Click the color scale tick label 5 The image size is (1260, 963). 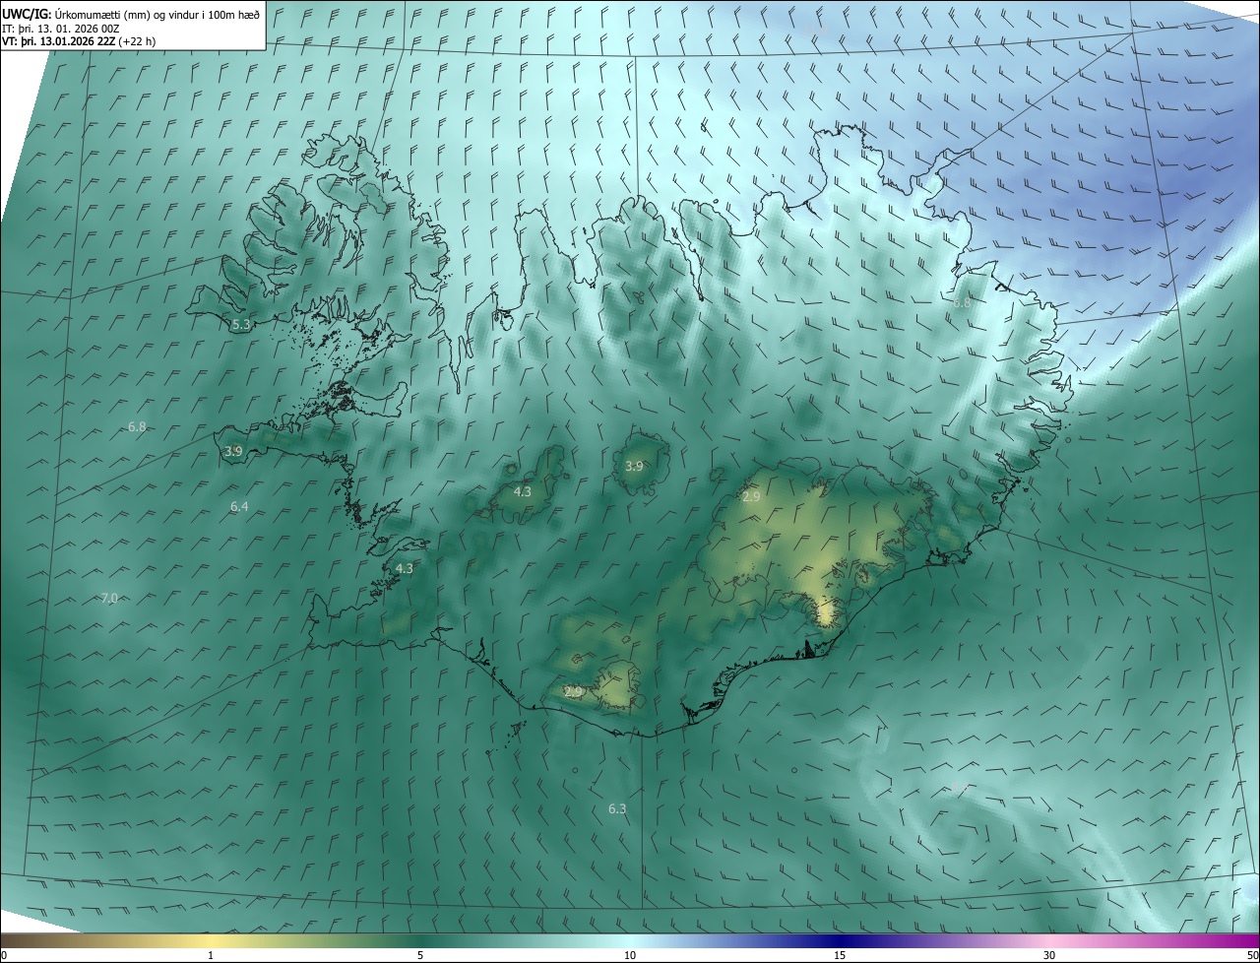pos(420,955)
